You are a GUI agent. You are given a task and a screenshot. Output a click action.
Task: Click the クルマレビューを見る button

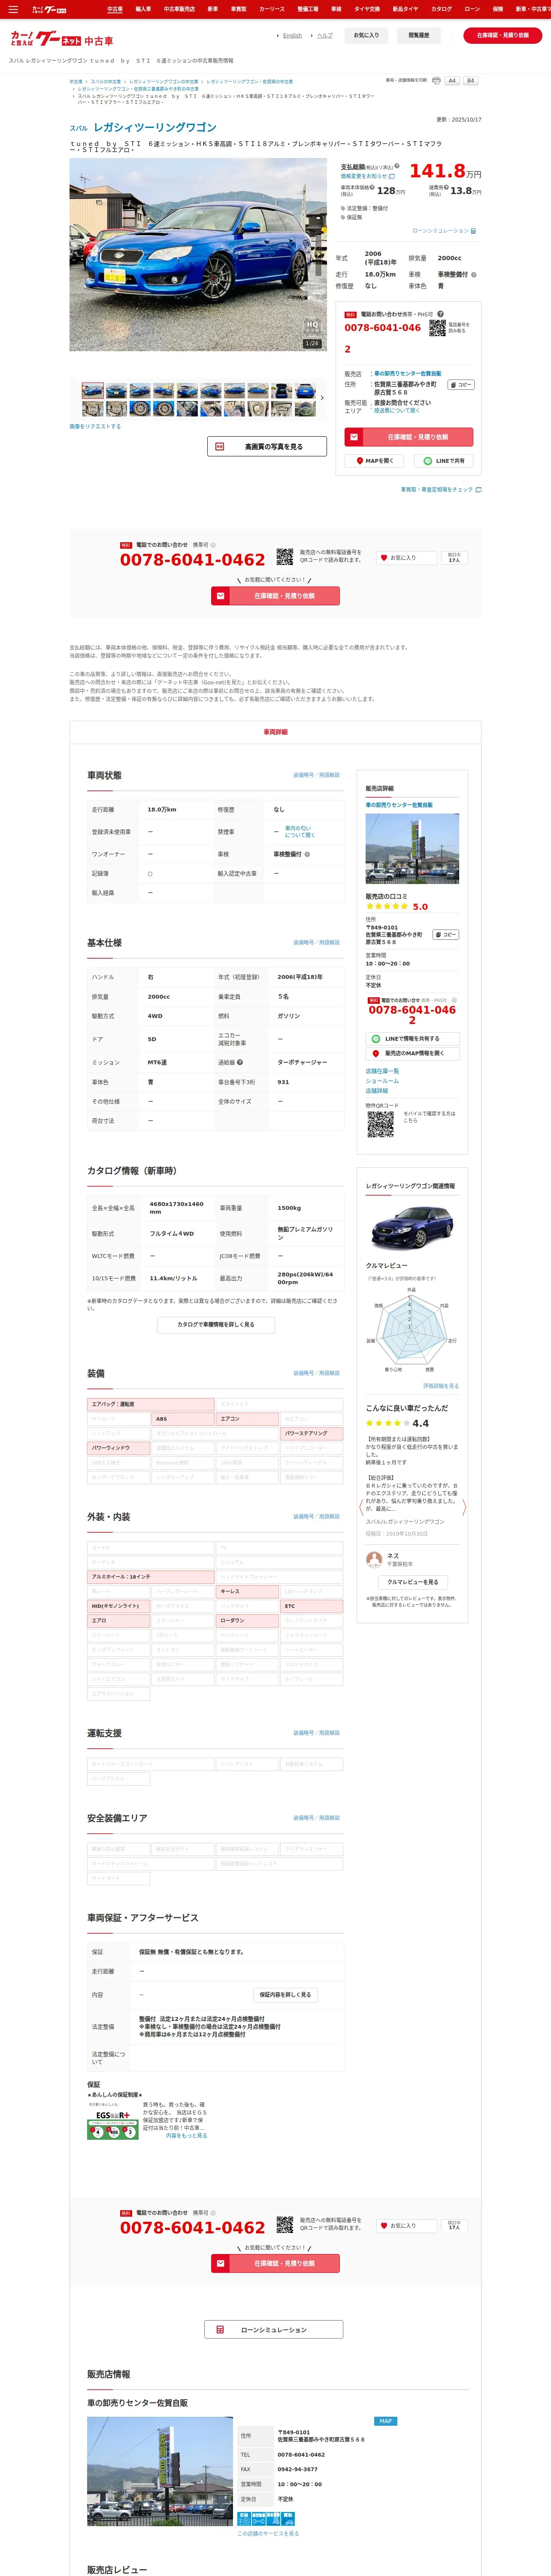coord(412,1582)
